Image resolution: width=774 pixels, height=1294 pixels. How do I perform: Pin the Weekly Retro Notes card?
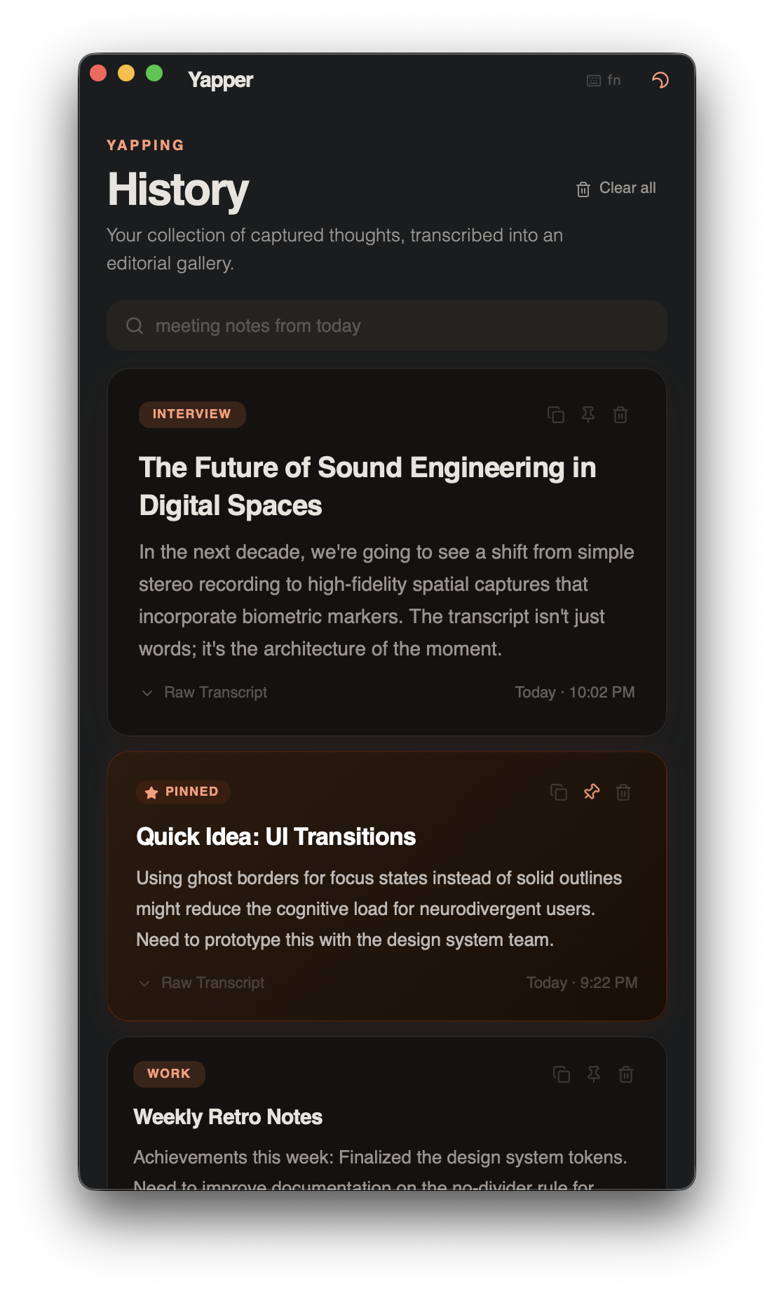coord(594,1074)
